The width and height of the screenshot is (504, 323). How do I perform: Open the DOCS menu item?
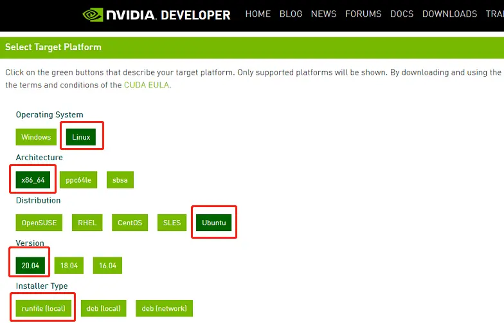(402, 14)
